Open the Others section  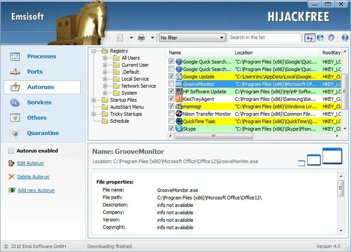pos(37,118)
